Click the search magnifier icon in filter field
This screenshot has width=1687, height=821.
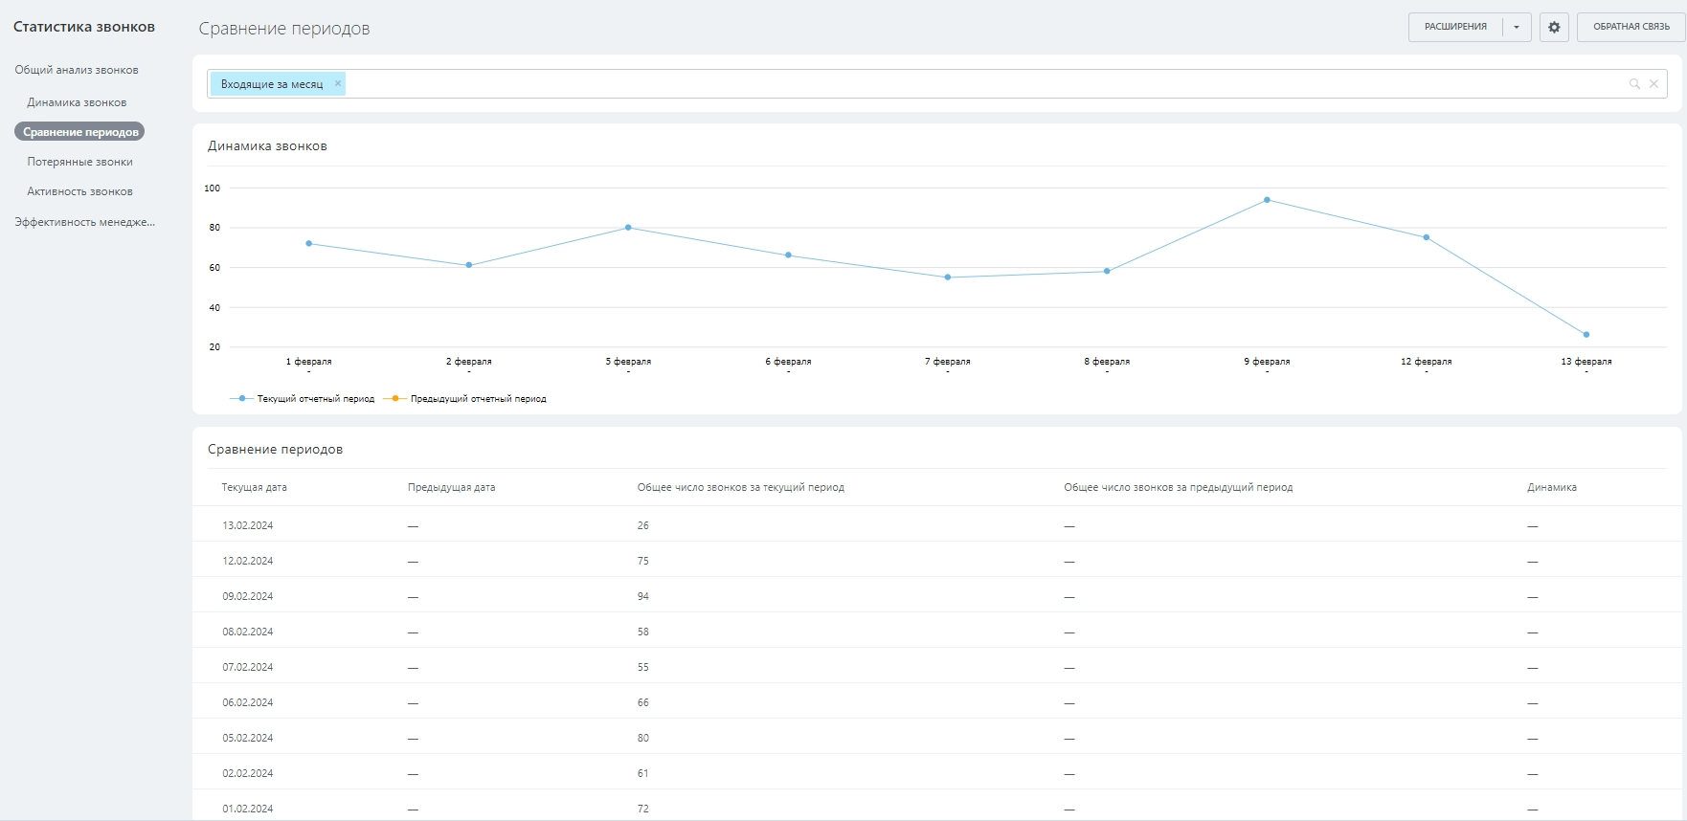[1634, 84]
